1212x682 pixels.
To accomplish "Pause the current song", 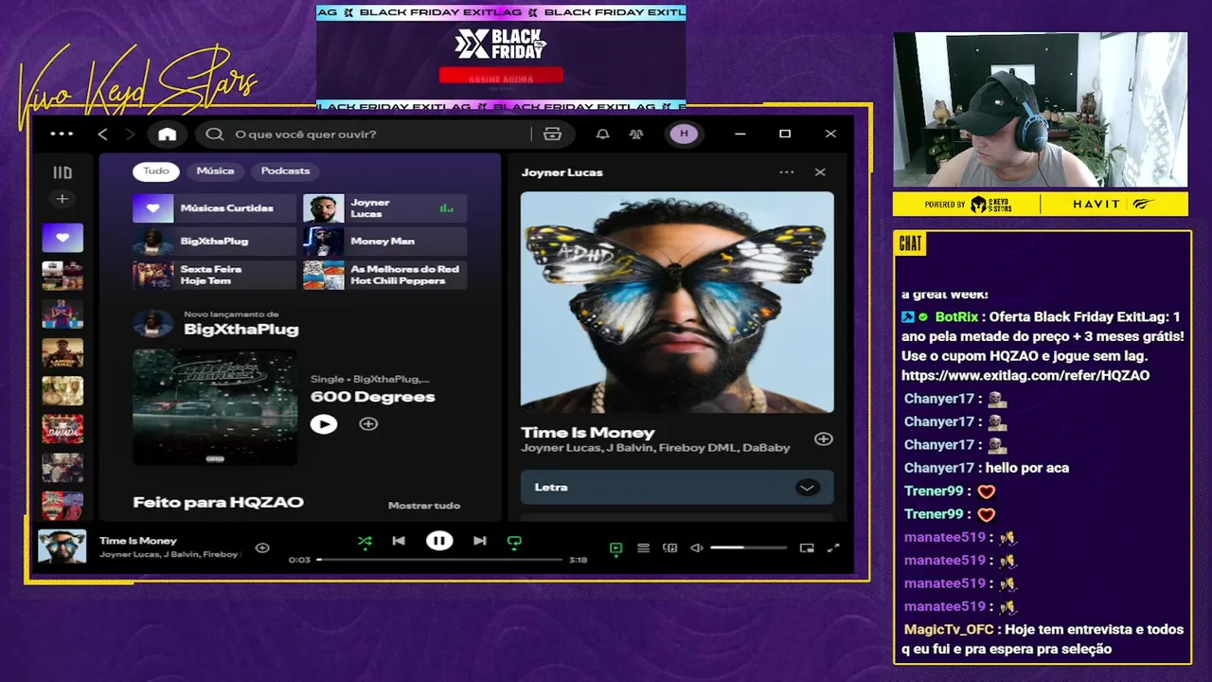I will click(439, 541).
